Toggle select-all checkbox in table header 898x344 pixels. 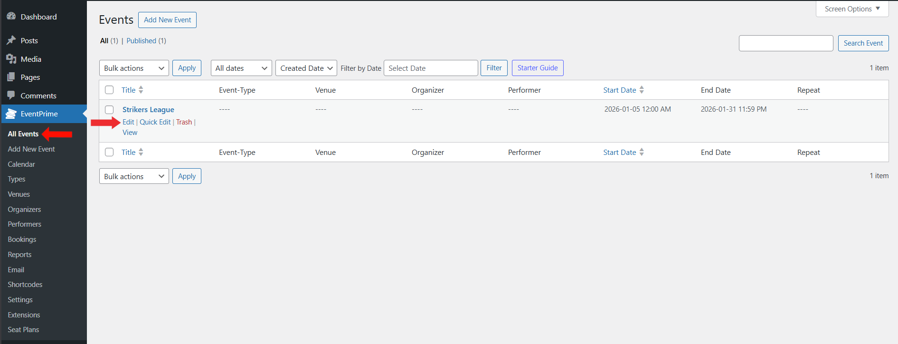click(x=109, y=90)
